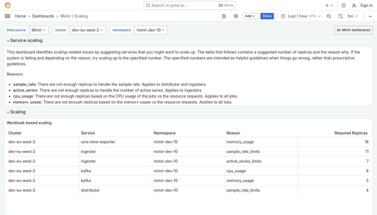
Task: Open the Last 1 hour time picker
Action: (301, 16)
